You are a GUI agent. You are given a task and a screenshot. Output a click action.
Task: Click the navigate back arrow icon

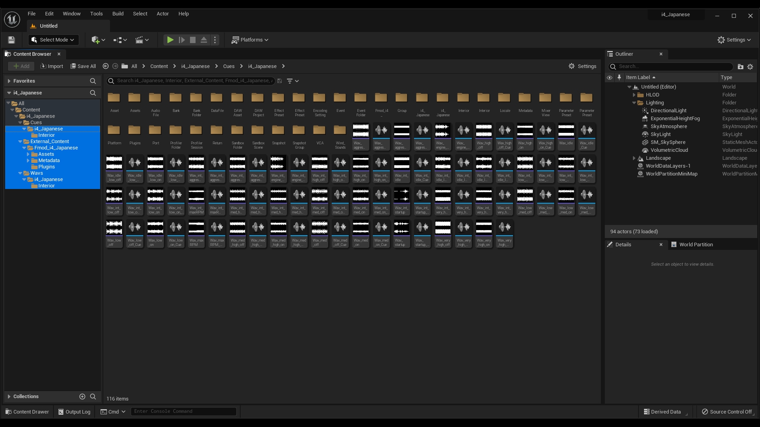(x=106, y=66)
